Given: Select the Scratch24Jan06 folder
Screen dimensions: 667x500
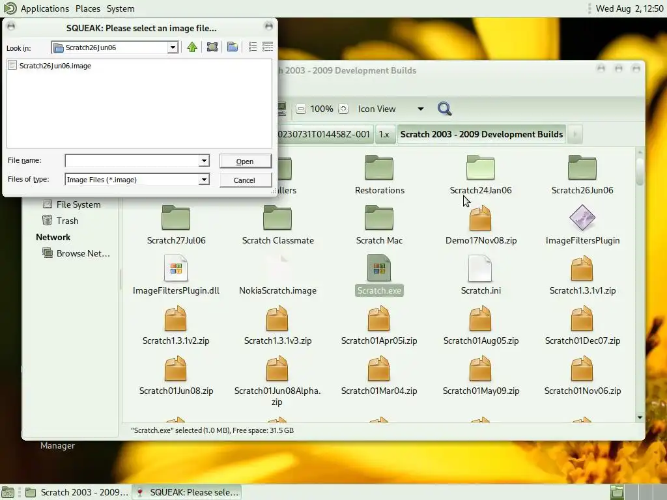Looking at the screenshot, I should tap(481, 174).
